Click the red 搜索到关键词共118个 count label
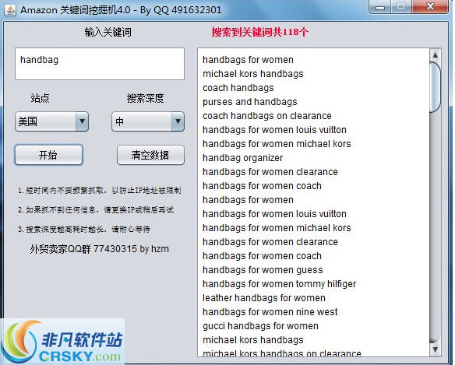 pos(259,32)
